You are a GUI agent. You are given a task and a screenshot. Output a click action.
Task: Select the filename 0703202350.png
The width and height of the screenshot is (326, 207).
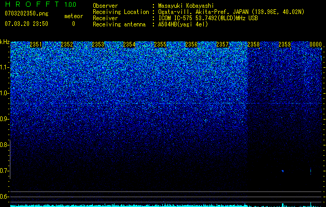(x=26, y=13)
